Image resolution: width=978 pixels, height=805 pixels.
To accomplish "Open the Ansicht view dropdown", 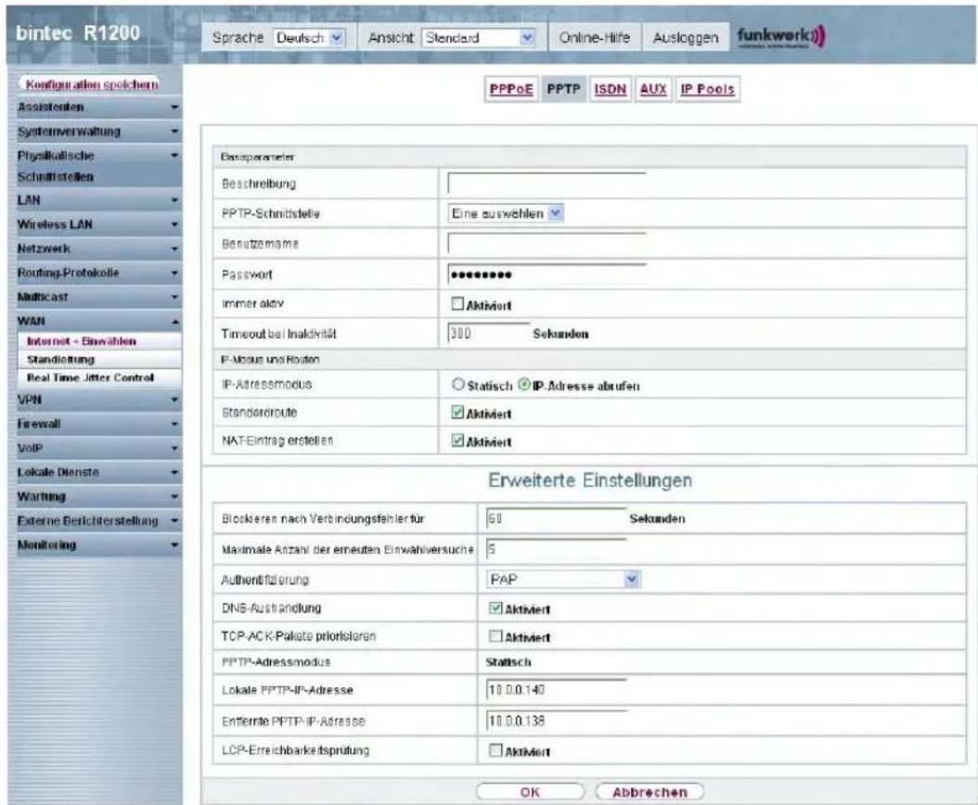I will tap(479, 38).
